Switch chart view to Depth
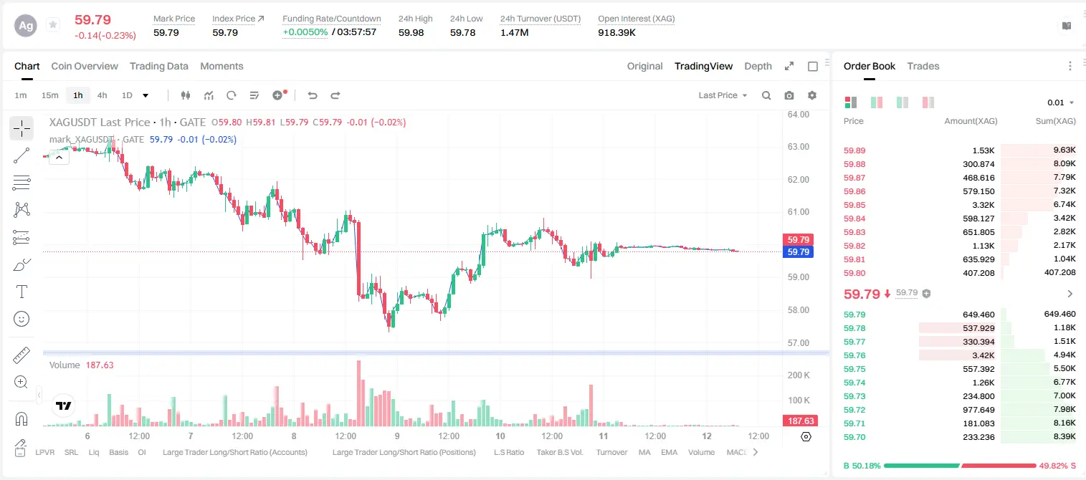This screenshot has height=480, width=1086. (x=758, y=66)
